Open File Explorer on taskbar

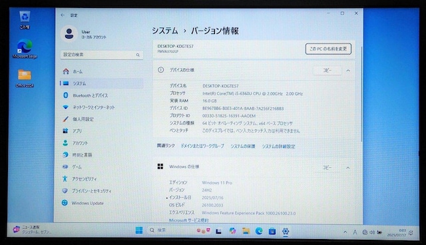[246, 231]
